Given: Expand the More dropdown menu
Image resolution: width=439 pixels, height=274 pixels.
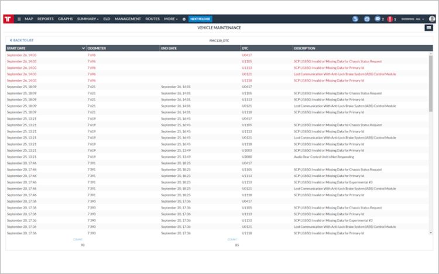Looking at the screenshot, I should pyautogui.click(x=171, y=19).
